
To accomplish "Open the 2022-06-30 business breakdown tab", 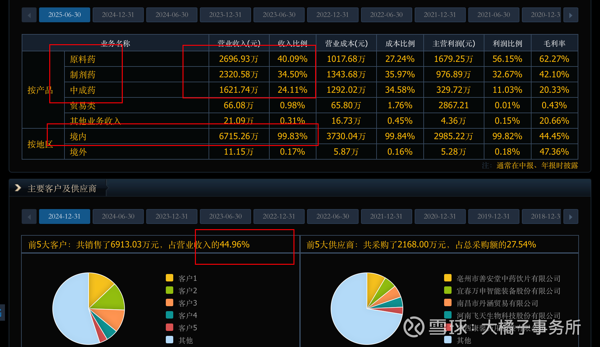I will tap(386, 15).
